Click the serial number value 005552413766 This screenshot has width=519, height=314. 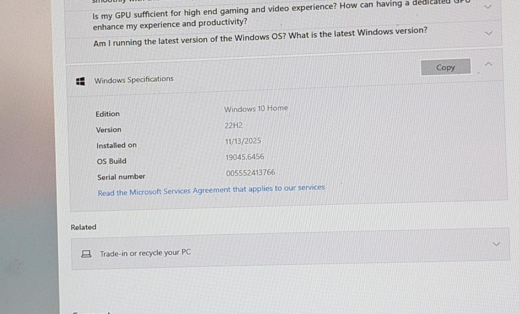pos(251,173)
